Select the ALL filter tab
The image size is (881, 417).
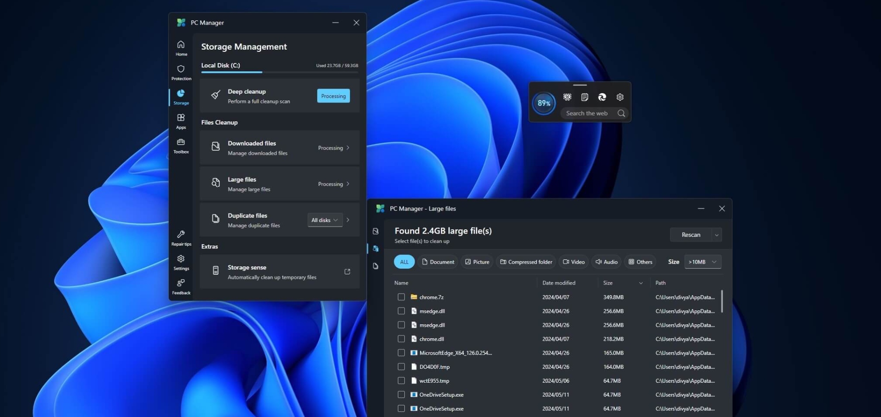coord(404,262)
